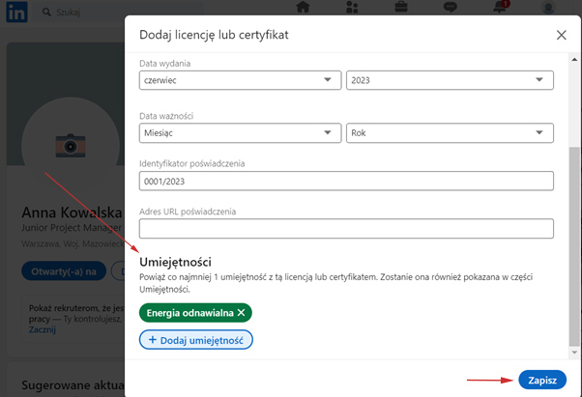The height and width of the screenshot is (397, 582).
Task: Save with the Zapisz button
Action: [542, 380]
